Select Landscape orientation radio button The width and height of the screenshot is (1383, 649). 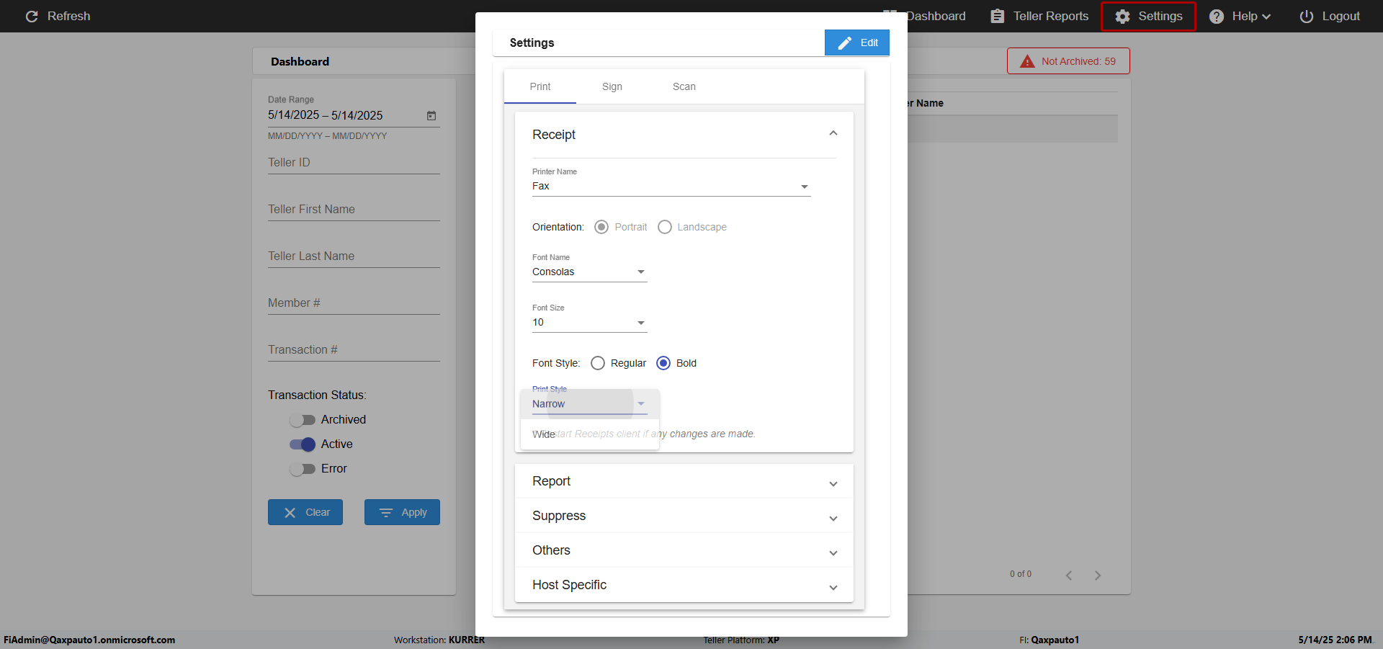coord(665,227)
